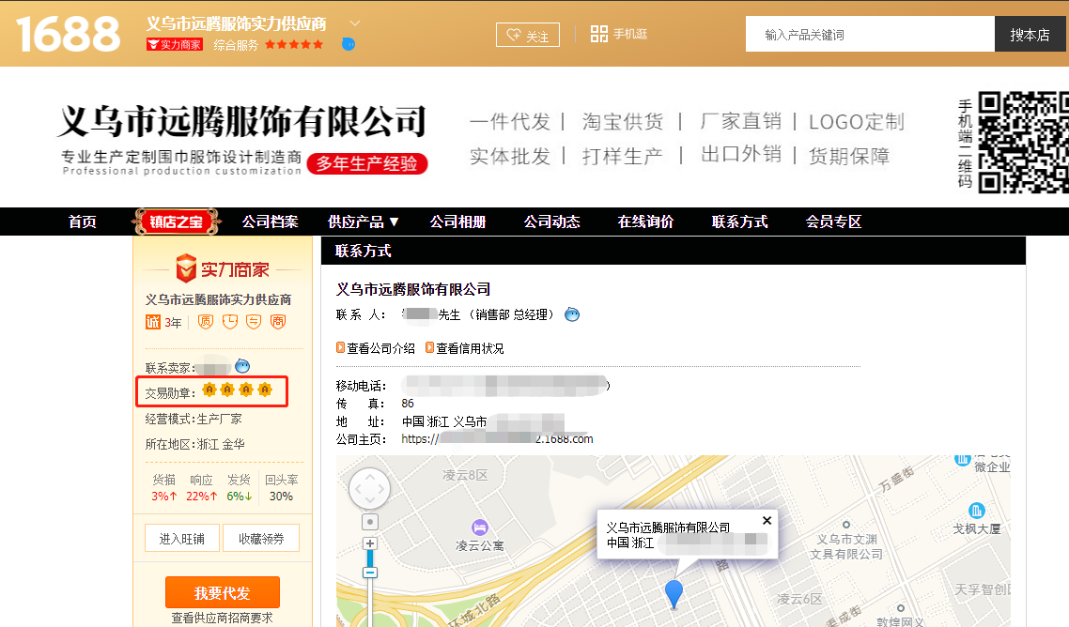This screenshot has width=1069, height=627.
Task: Click the 义乌市文渊文具有限公司 map marker
Action: 846,525
